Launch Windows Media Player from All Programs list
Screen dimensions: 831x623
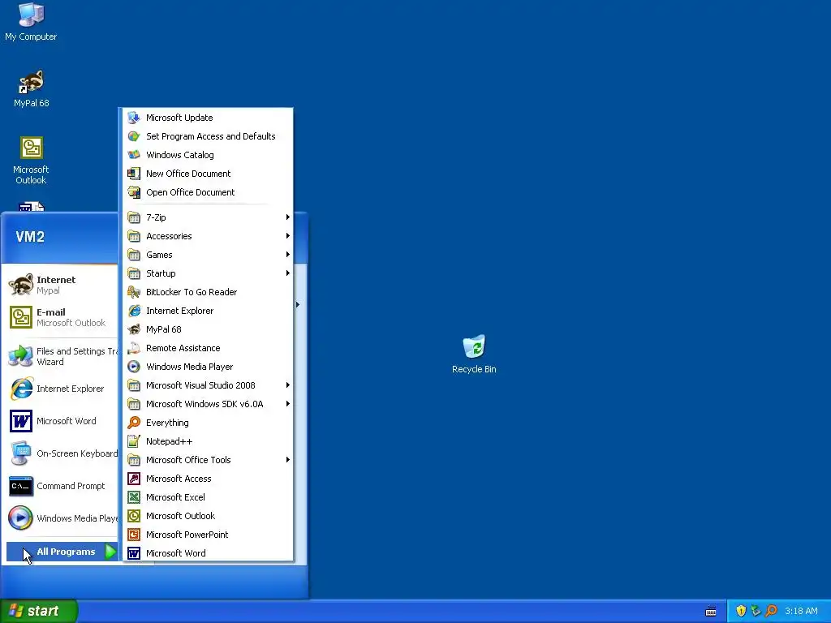pos(208,367)
